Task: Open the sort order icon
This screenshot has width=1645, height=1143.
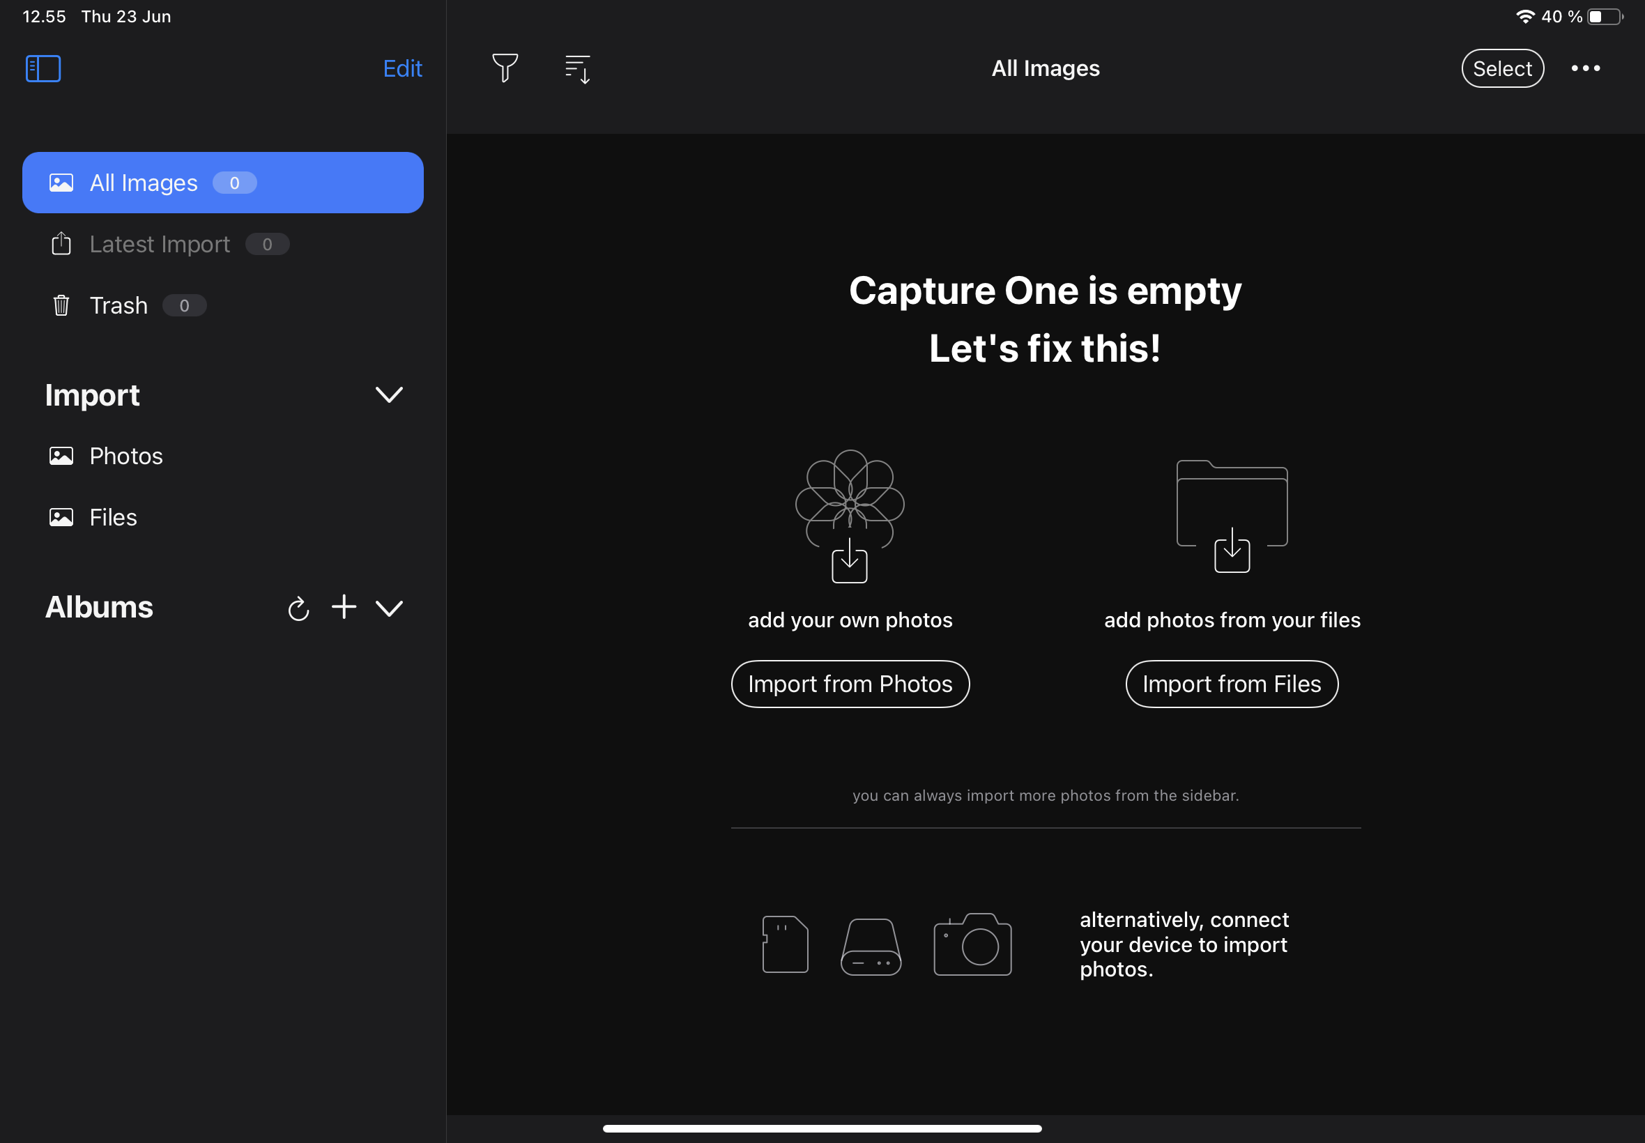Action: tap(577, 69)
